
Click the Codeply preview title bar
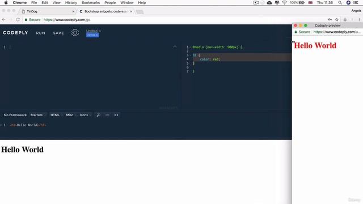[x=328, y=25]
